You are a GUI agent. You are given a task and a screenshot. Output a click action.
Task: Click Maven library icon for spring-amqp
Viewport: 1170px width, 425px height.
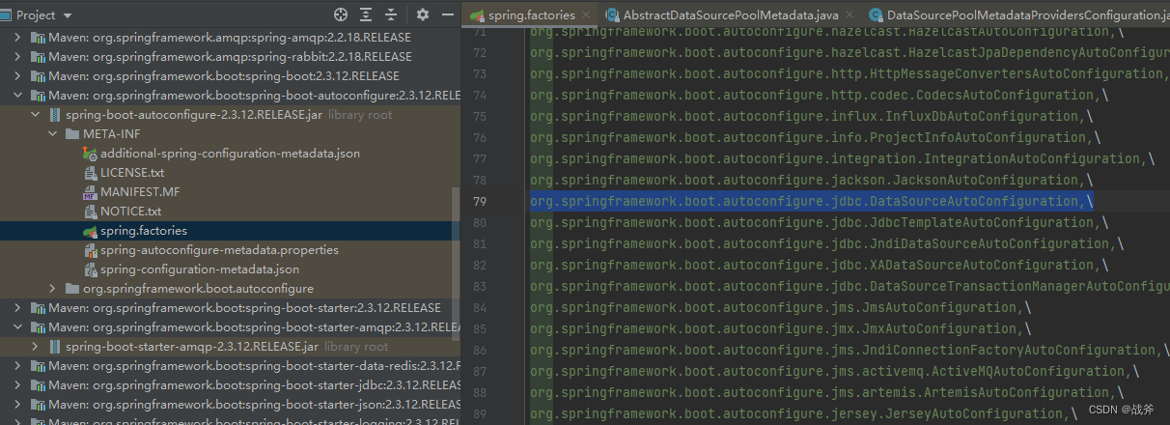coord(38,37)
